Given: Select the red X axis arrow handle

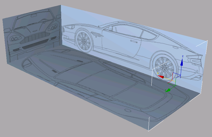Looking at the screenshot, I should coord(161,77).
